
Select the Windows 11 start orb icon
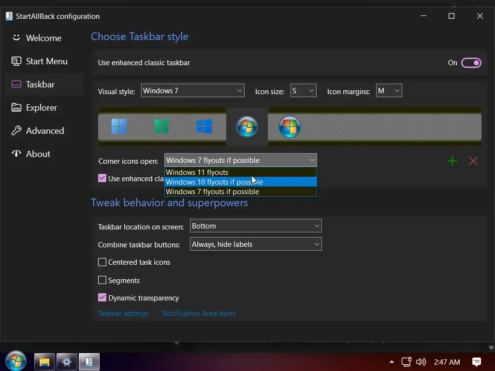[x=119, y=127]
